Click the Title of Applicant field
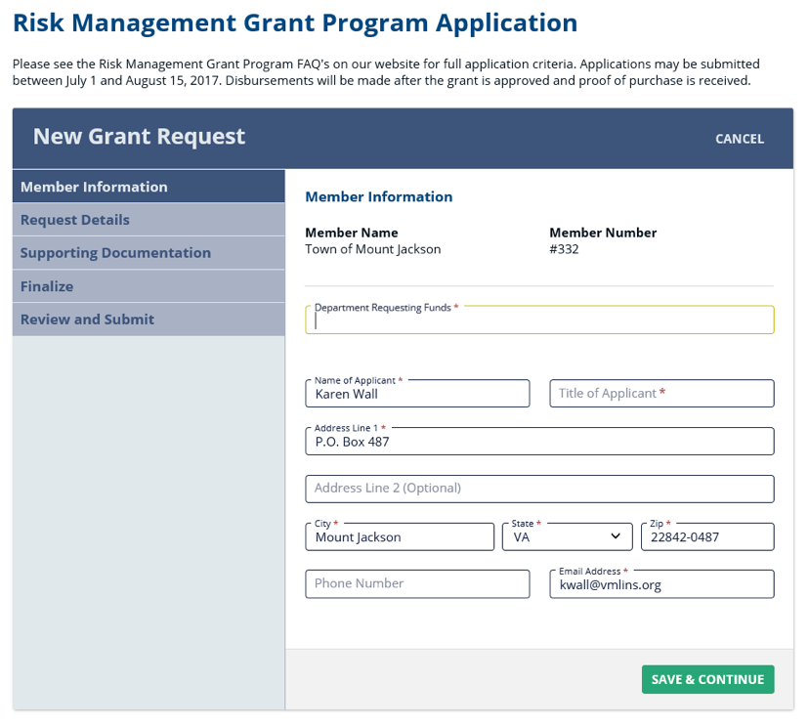 pos(661,394)
